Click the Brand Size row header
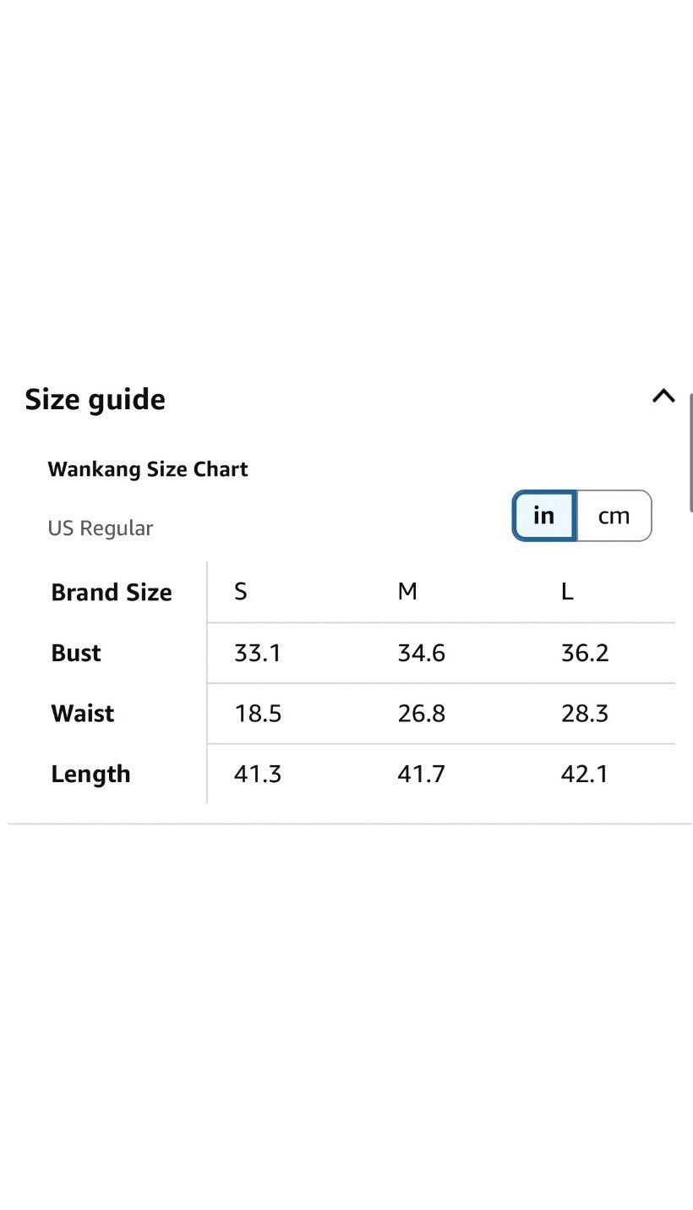This screenshot has width=693, height=1210. pyautogui.click(x=112, y=593)
